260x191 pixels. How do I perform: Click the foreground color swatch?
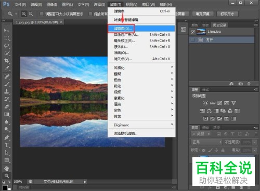[5, 188]
